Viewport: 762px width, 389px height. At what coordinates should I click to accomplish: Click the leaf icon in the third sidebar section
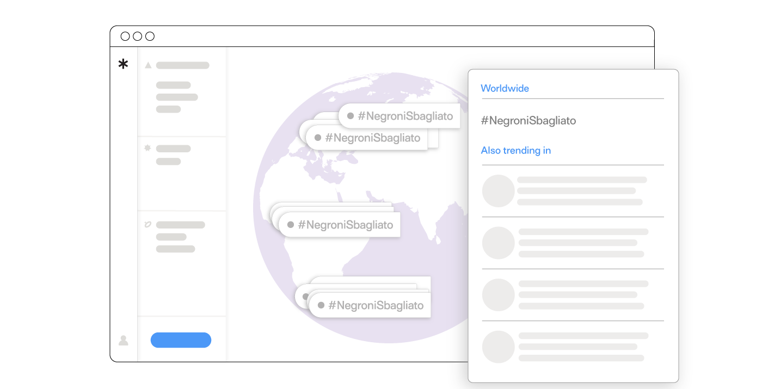pos(148,224)
